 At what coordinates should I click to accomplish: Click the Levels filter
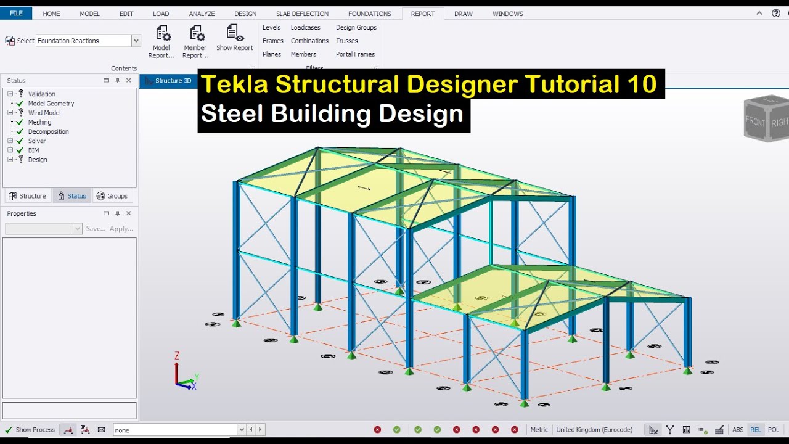click(271, 27)
